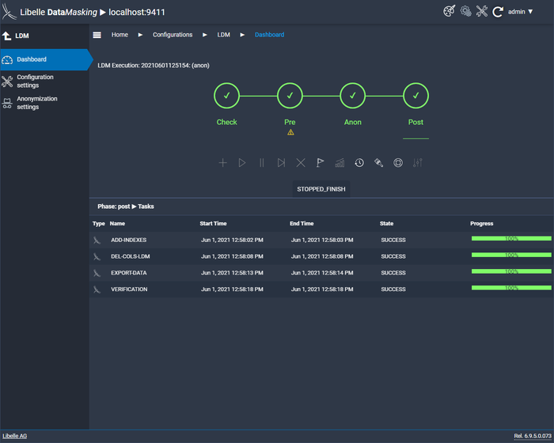
Task: Click the EXPORT-DATA progress bar
Action: tap(510, 271)
